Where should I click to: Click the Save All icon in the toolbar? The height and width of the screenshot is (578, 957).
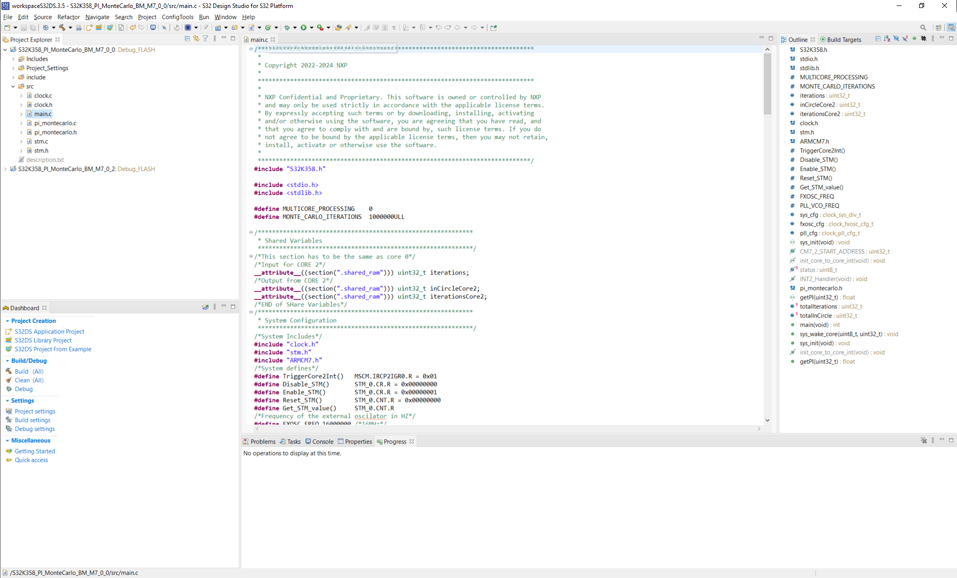coord(33,28)
